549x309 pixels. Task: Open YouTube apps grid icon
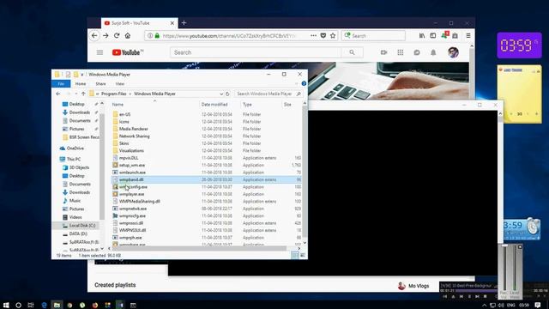[x=401, y=52]
